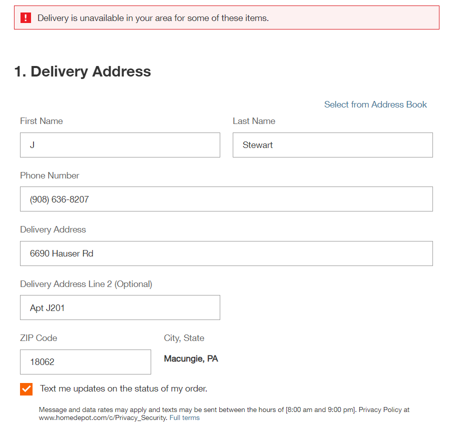Image resolution: width=470 pixels, height=426 pixels.
Task: Click the 1. Delivery Address section heading
Action: click(83, 71)
